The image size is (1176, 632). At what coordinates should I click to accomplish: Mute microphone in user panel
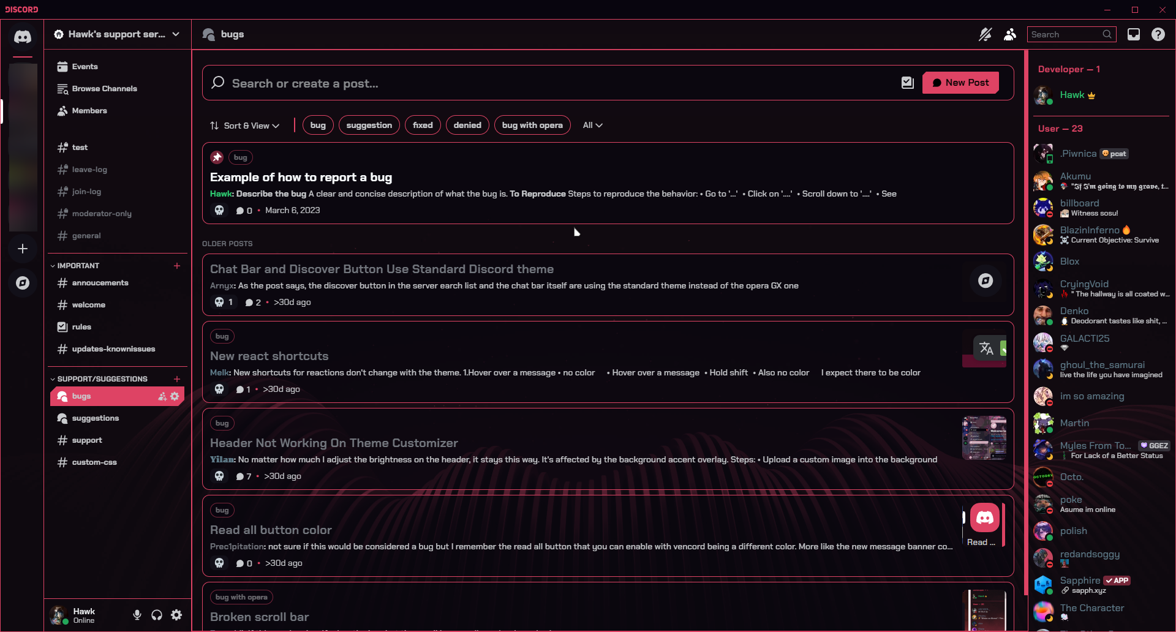(x=137, y=615)
